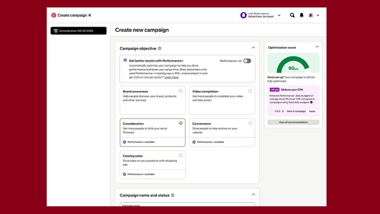The width and height of the screenshot is (380, 214).
Task: Click the info icon after fixed daily budgets
Action: pyautogui.click(x=311, y=102)
